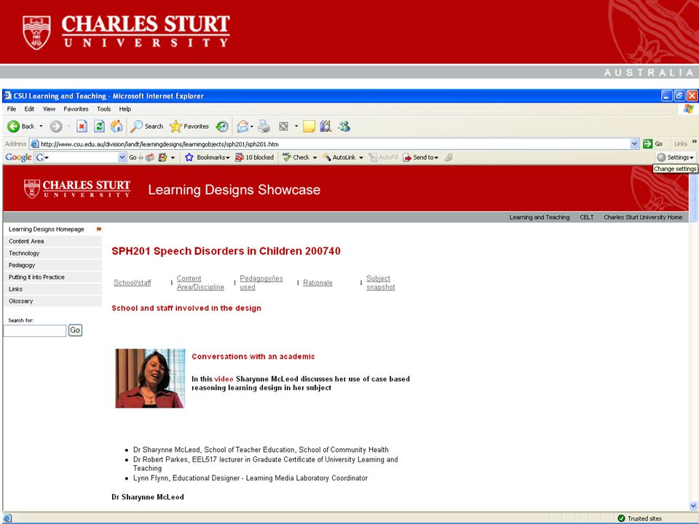Click the Forward navigation arrow
The height and width of the screenshot is (524, 699).
coord(56,127)
